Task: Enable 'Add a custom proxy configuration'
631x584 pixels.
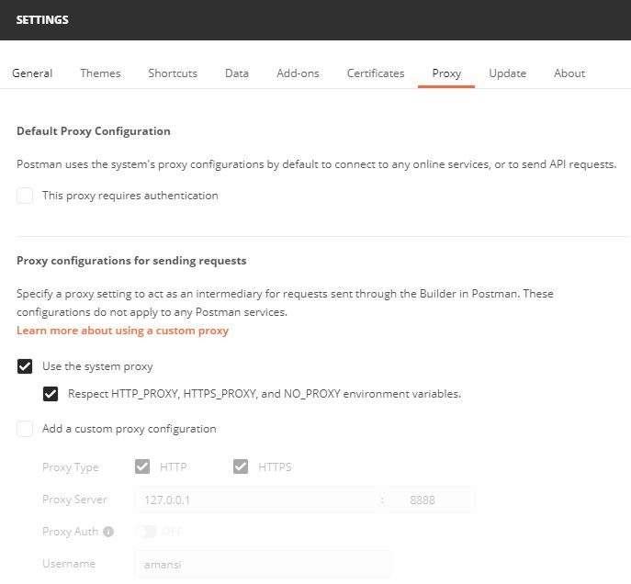Action: click(x=25, y=429)
